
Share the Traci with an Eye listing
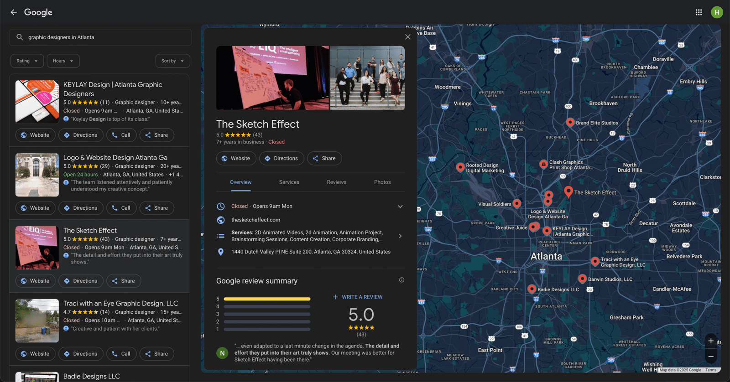pyautogui.click(x=157, y=354)
